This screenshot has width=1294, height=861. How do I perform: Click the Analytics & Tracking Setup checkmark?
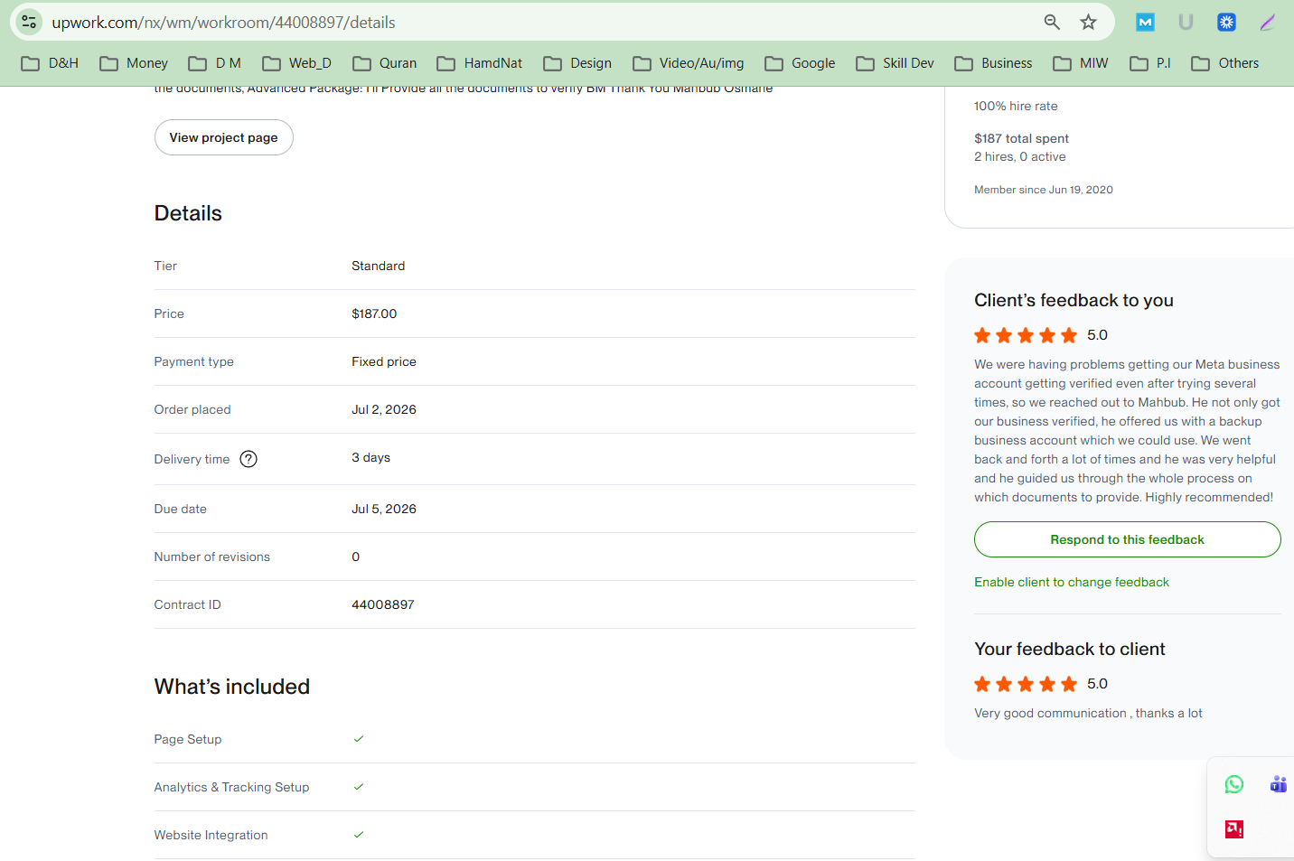(x=359, y=787)
